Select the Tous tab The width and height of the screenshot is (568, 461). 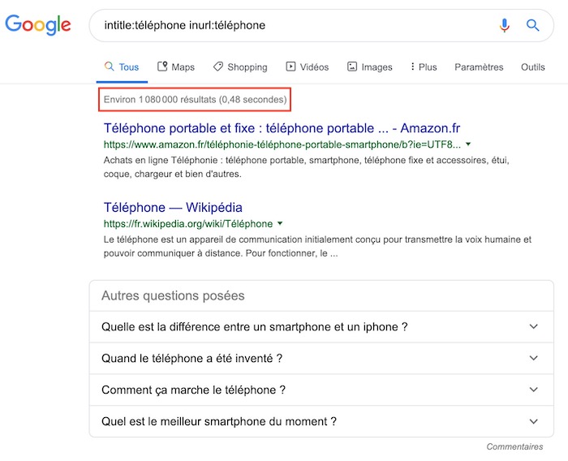point(122,67)
